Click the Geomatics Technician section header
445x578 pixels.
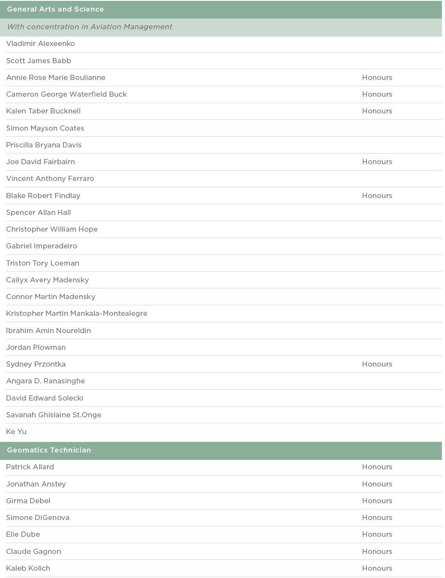pos(49,450)
